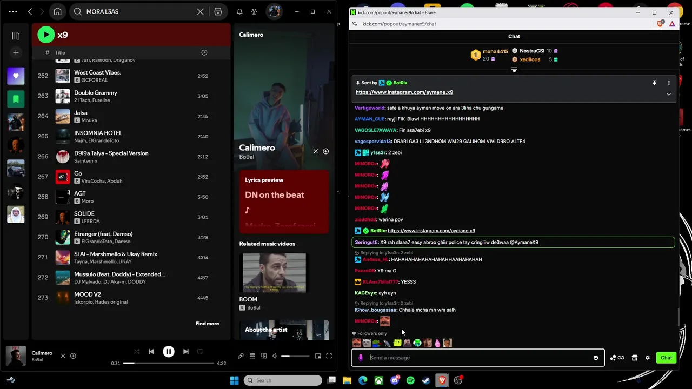
Task: Open Spotify Browse icon in search bar
Action: [x=218, y=11]
